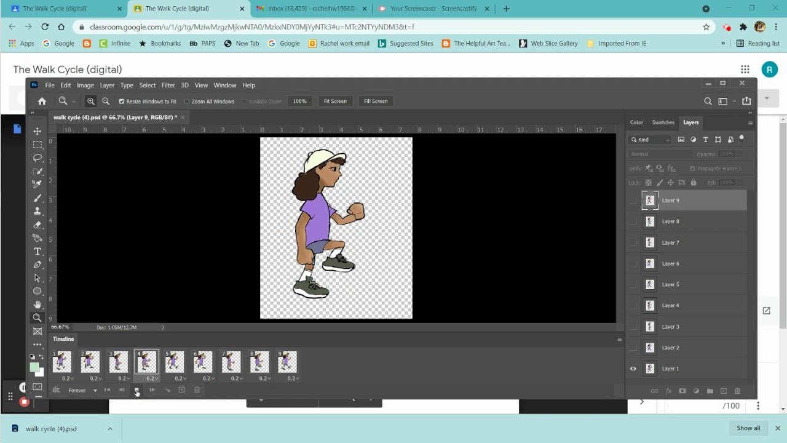Open frame 9 delay 0.2 dropdown
This screenshot has height=443, width=787.
(x=293, y=378)
